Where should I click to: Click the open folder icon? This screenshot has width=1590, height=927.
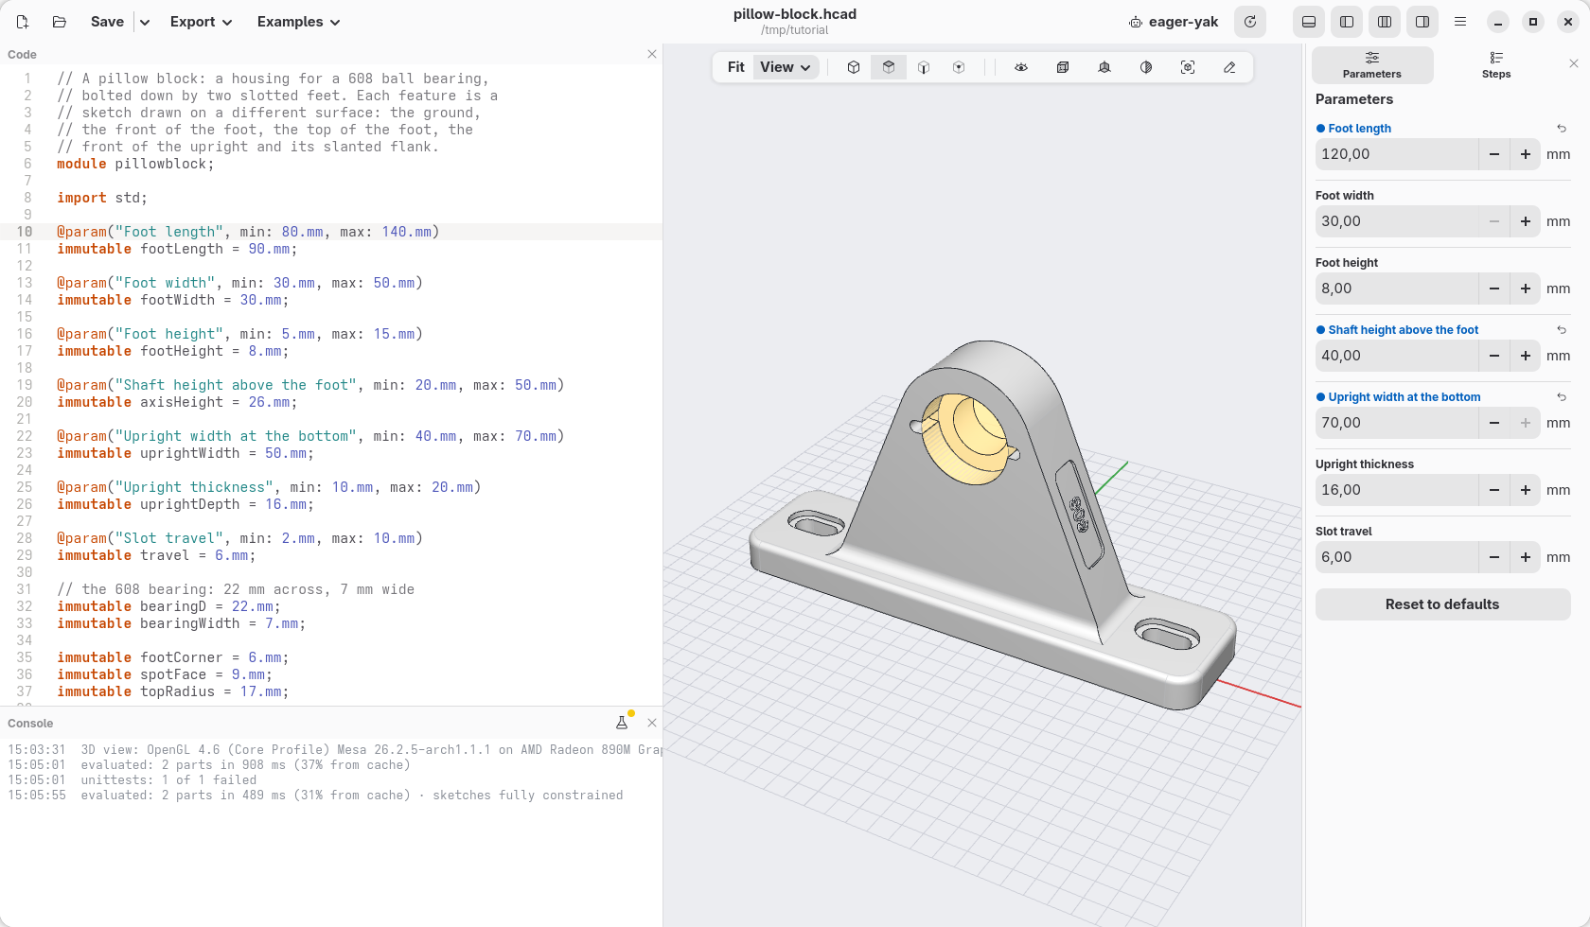[59, 22]
